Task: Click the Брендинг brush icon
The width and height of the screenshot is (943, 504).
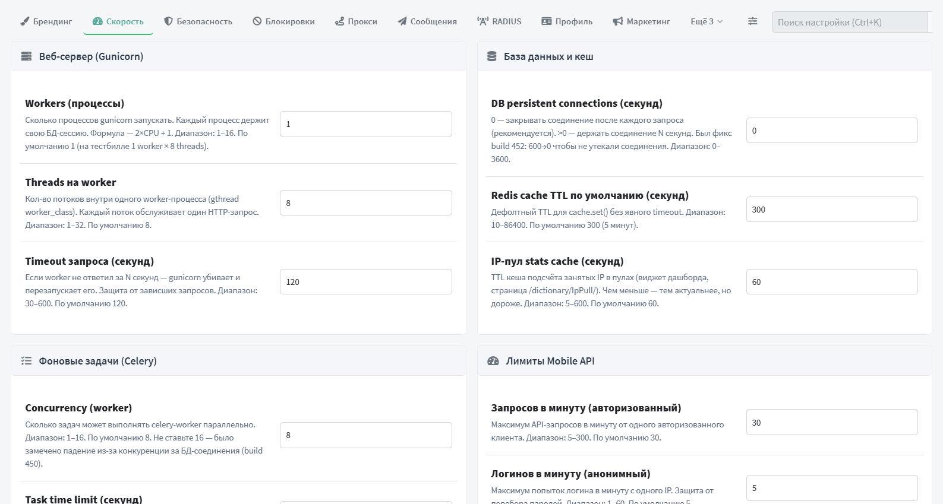Action: tap(24, 21)
